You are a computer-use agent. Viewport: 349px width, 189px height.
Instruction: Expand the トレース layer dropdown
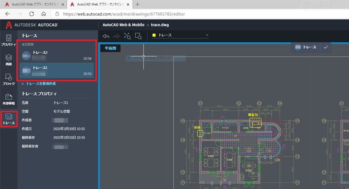(207, 35)
